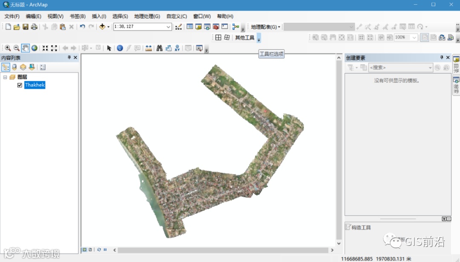Open the map scale dropdown

tap(168, 27)
